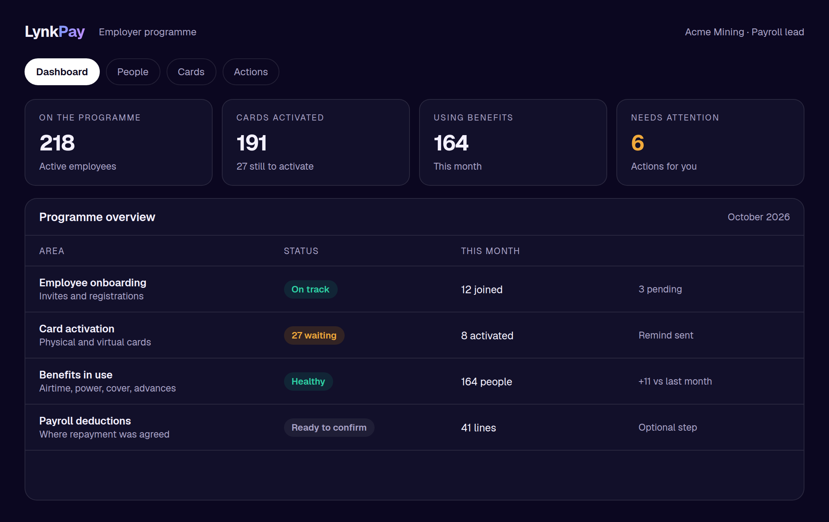Click the AREA column header
Screen dimensions: 829x522
[52, 251]
